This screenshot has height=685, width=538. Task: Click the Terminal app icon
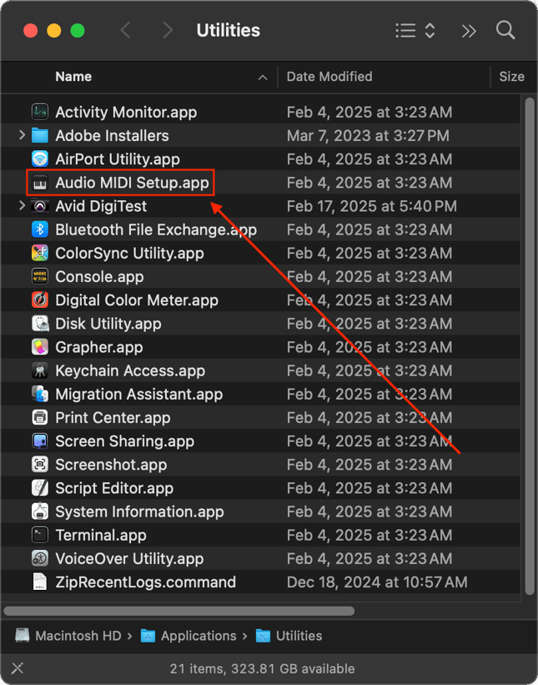point(40,536)
